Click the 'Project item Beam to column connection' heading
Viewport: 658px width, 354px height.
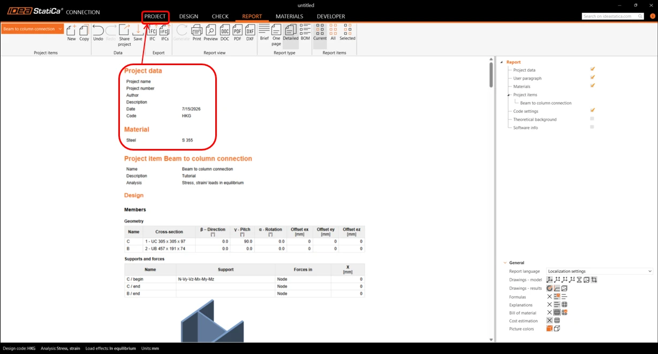188,159
